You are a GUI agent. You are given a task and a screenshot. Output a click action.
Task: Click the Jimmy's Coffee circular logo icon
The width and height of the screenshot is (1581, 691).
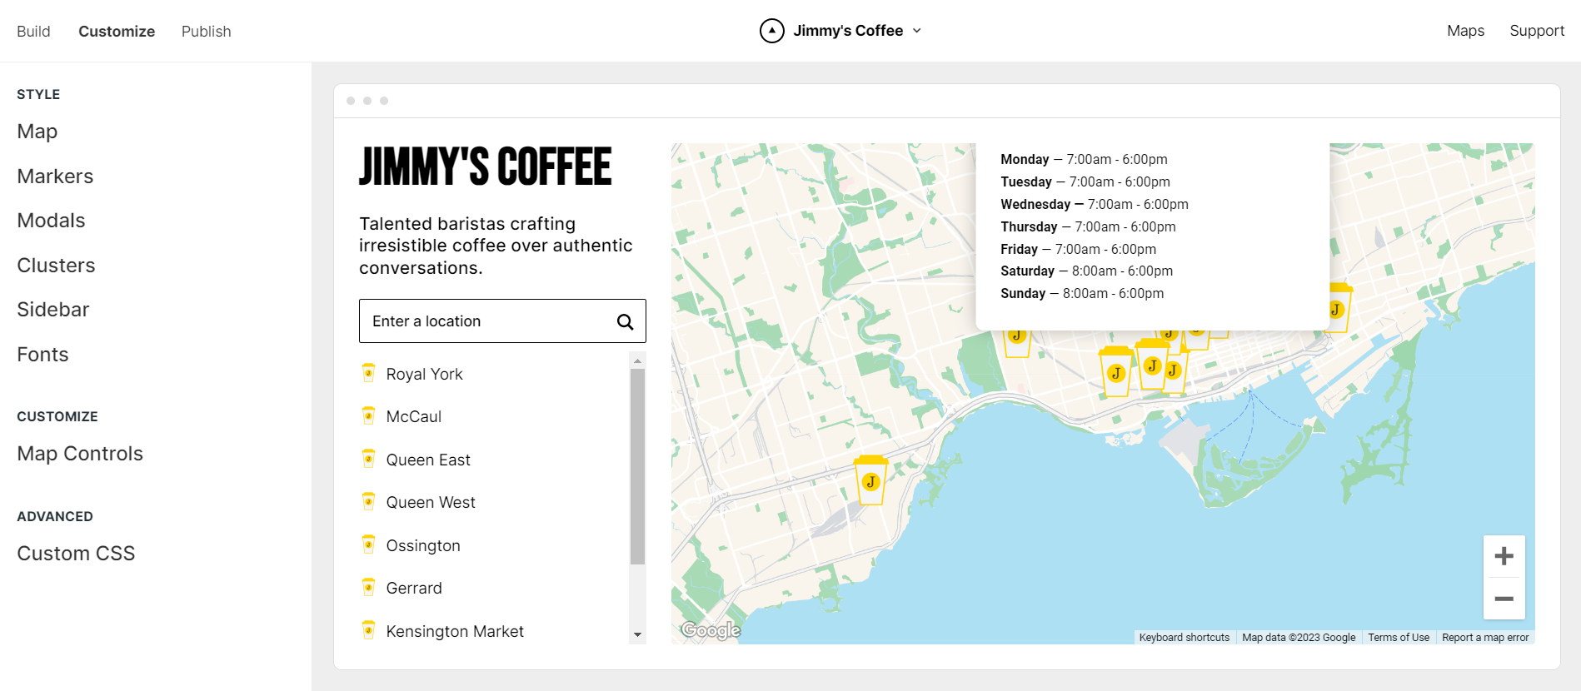pyautogui.click(x=772, y=31)
